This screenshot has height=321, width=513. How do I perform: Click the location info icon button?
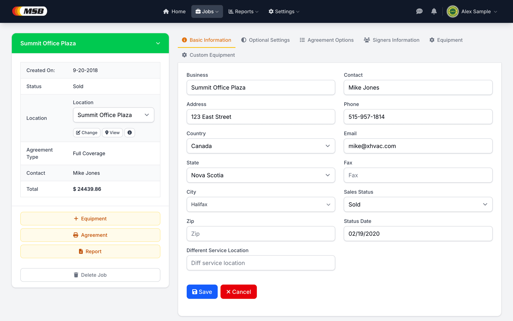point(130,133)
